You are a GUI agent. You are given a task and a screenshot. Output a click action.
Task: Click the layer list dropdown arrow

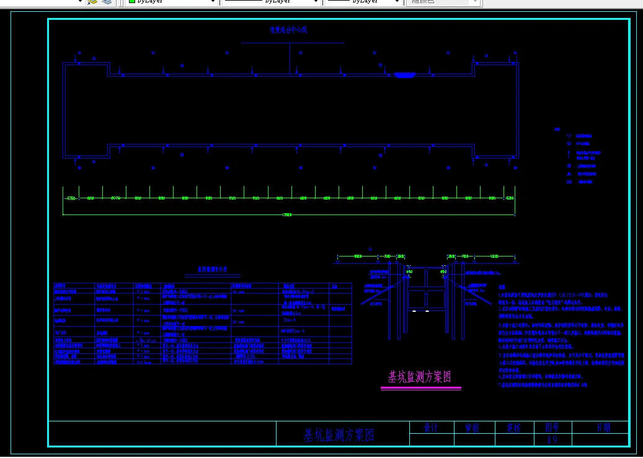(x=79, y=2)
